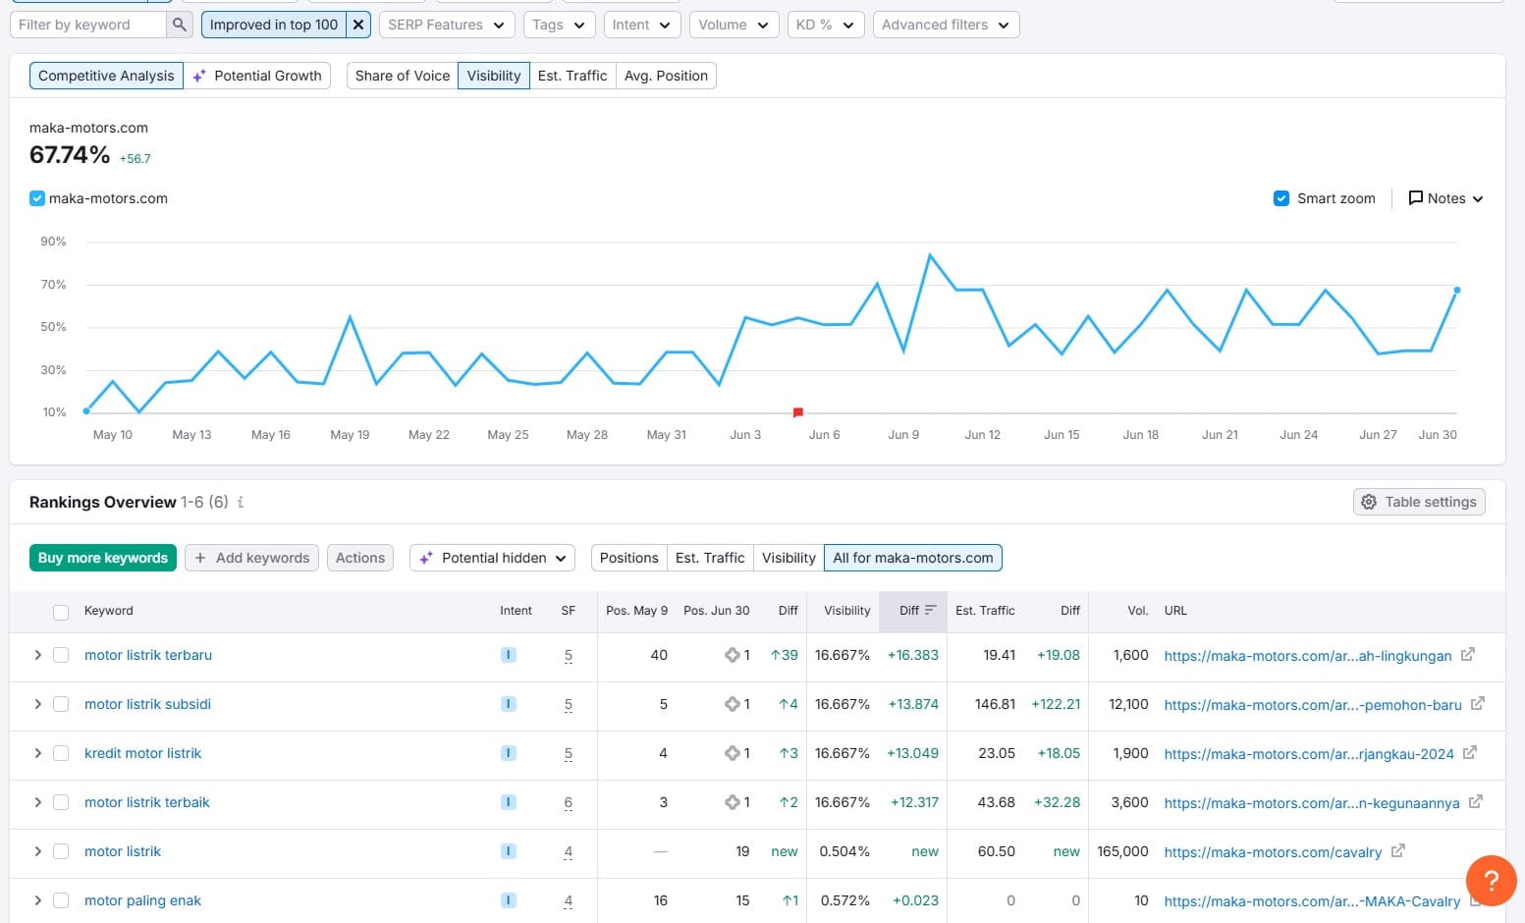Check the motor paling enak row checkbox

tap(61, 900)
